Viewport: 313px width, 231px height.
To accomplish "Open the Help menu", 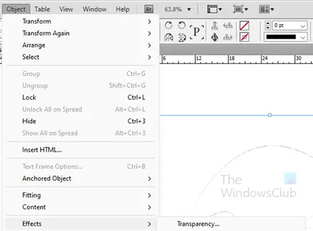I will 123,9.
